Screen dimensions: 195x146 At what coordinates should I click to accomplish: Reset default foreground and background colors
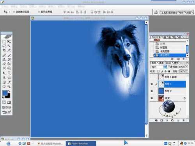click(3, 97)
